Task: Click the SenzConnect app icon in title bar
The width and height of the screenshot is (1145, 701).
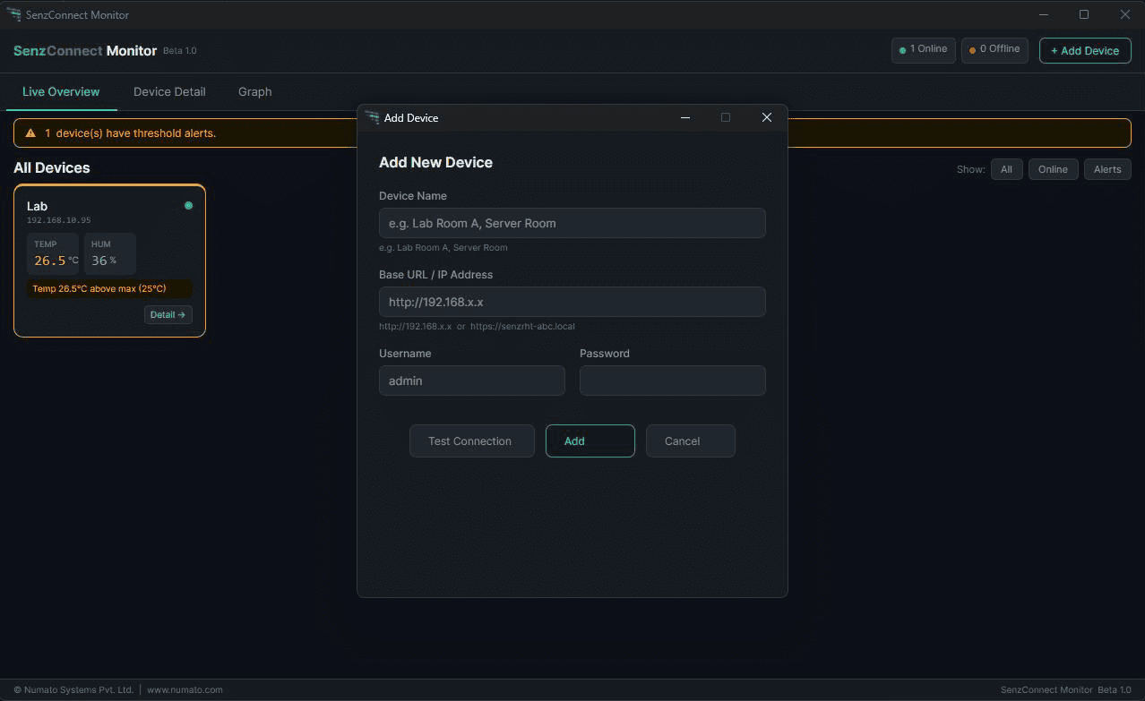Action: 13,14
